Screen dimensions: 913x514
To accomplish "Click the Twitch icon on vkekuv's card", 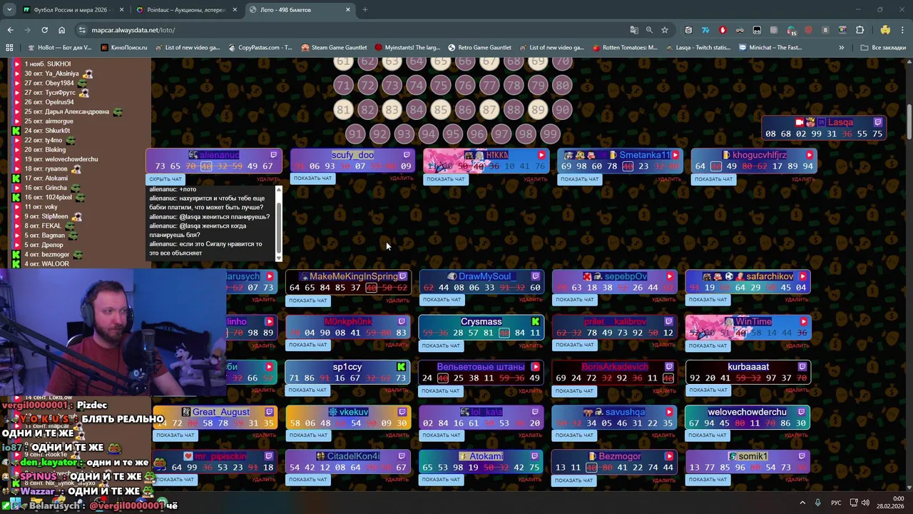I will click(402, 412).
